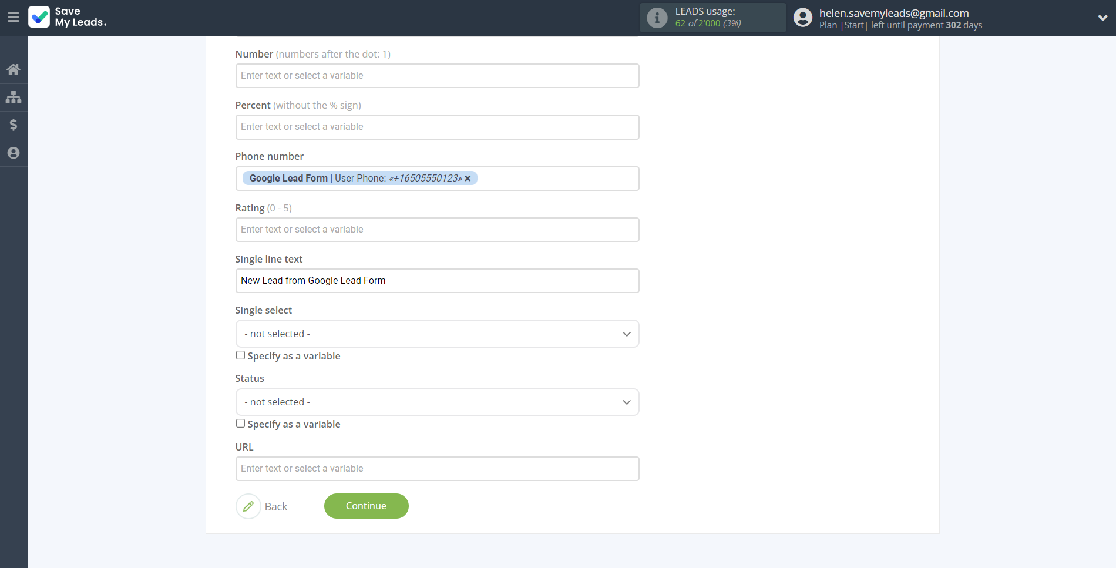Viewport: 1116px width, 568px height.
Task: Open the Single select dropdown
Action: point(437,334)
